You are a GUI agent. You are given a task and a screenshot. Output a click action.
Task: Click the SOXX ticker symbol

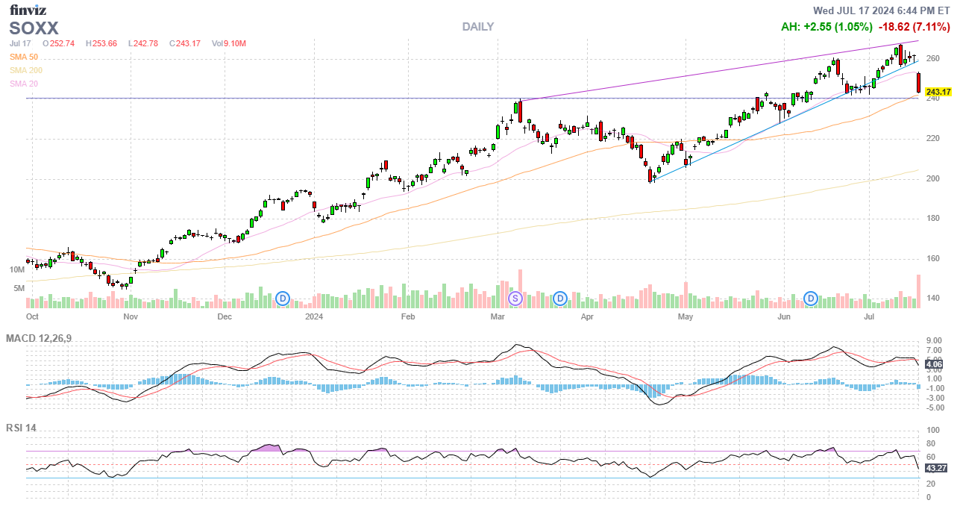click(x=34, y=28)
